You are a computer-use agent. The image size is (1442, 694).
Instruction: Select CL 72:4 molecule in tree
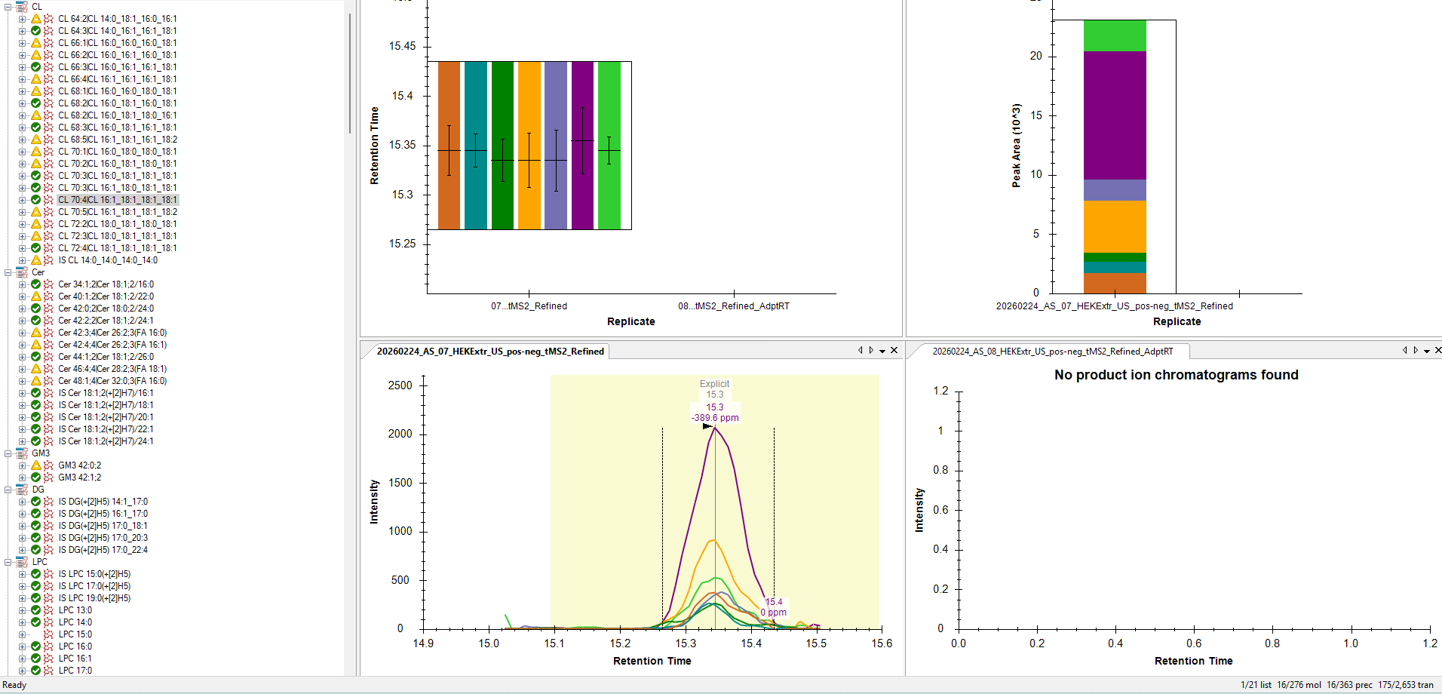[x=117, y=248]
